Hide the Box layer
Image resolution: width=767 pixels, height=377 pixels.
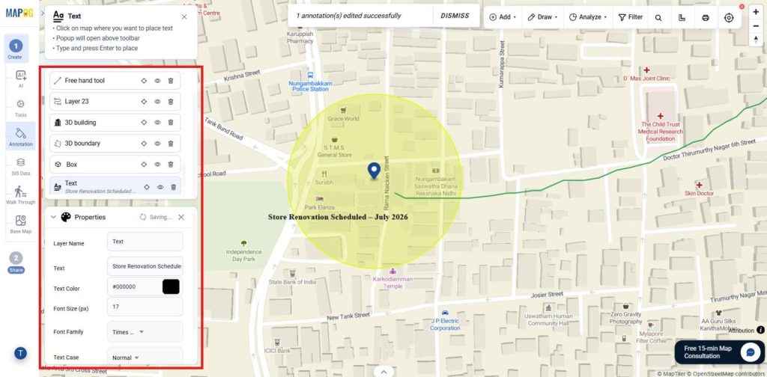pyautogui.click(x=157, y=165)
